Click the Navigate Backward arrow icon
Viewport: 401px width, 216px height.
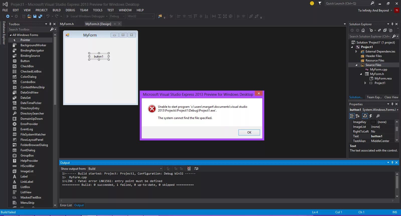click(8, 16)
